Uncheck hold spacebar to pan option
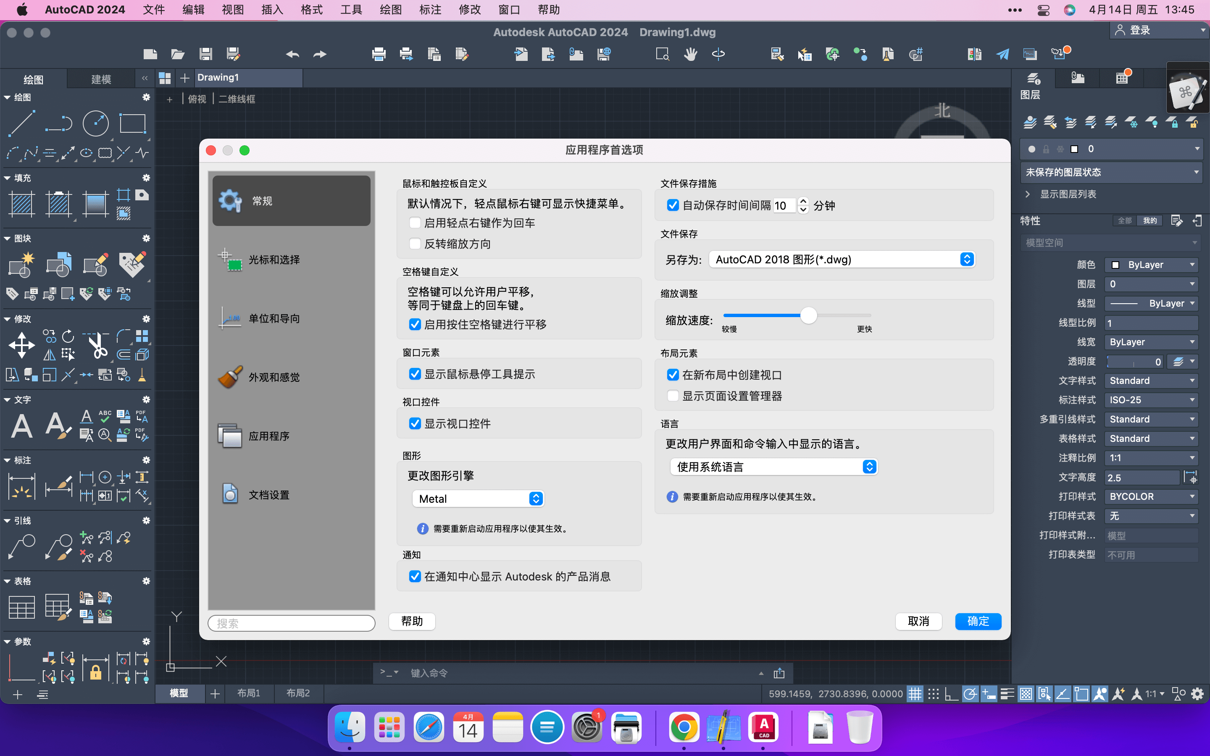The height and width of the screenshot is (756, 1210). click(x=415, y=324)
